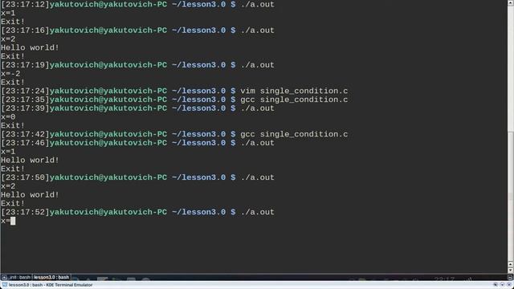Click the window title 'lesson3.0 : bash - KDE Terminal Emulator'

51,285
